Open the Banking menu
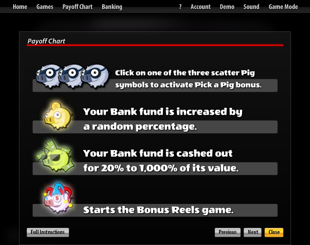Screen dimensions: 310x245 point(112,7)
